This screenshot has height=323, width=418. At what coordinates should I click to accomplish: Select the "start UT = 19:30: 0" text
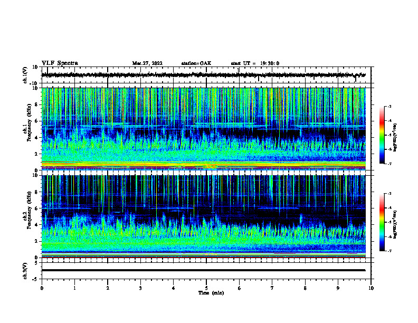click(x=255, y=63)
